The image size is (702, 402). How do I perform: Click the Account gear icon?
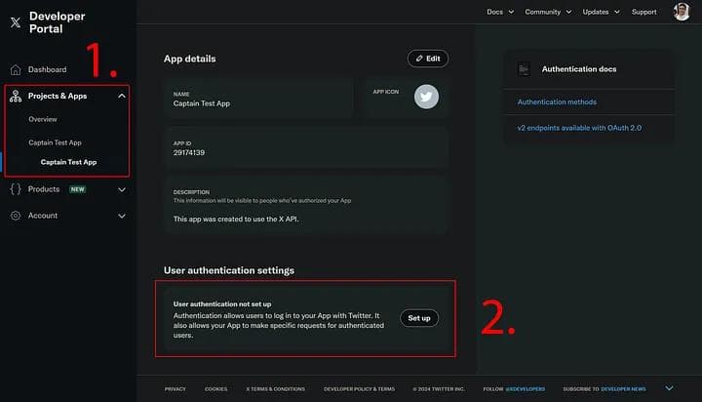(x=16, y=216)
